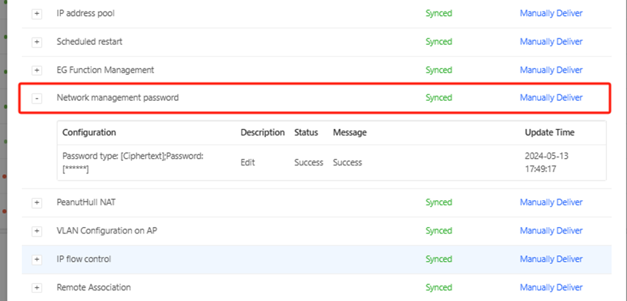627x301 pixels.
Task: Expand the Scheduled restart row
Action: click(x=37, y=42)
